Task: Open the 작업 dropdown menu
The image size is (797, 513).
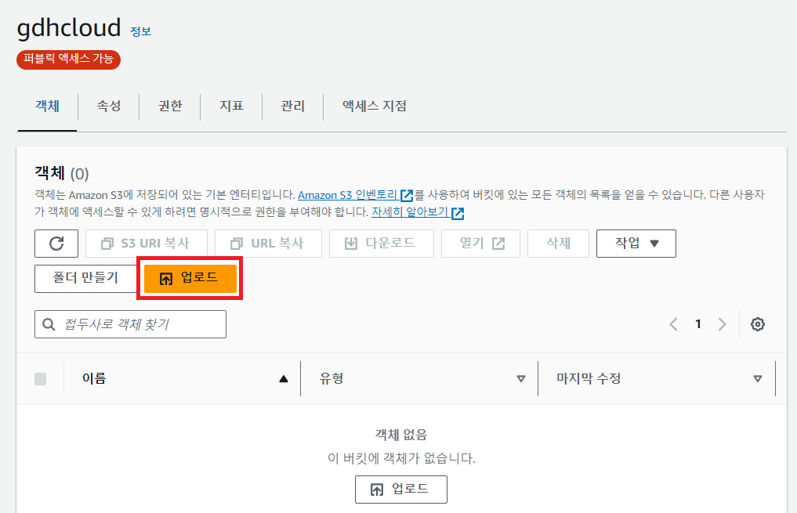Action: tap(636, 244)
